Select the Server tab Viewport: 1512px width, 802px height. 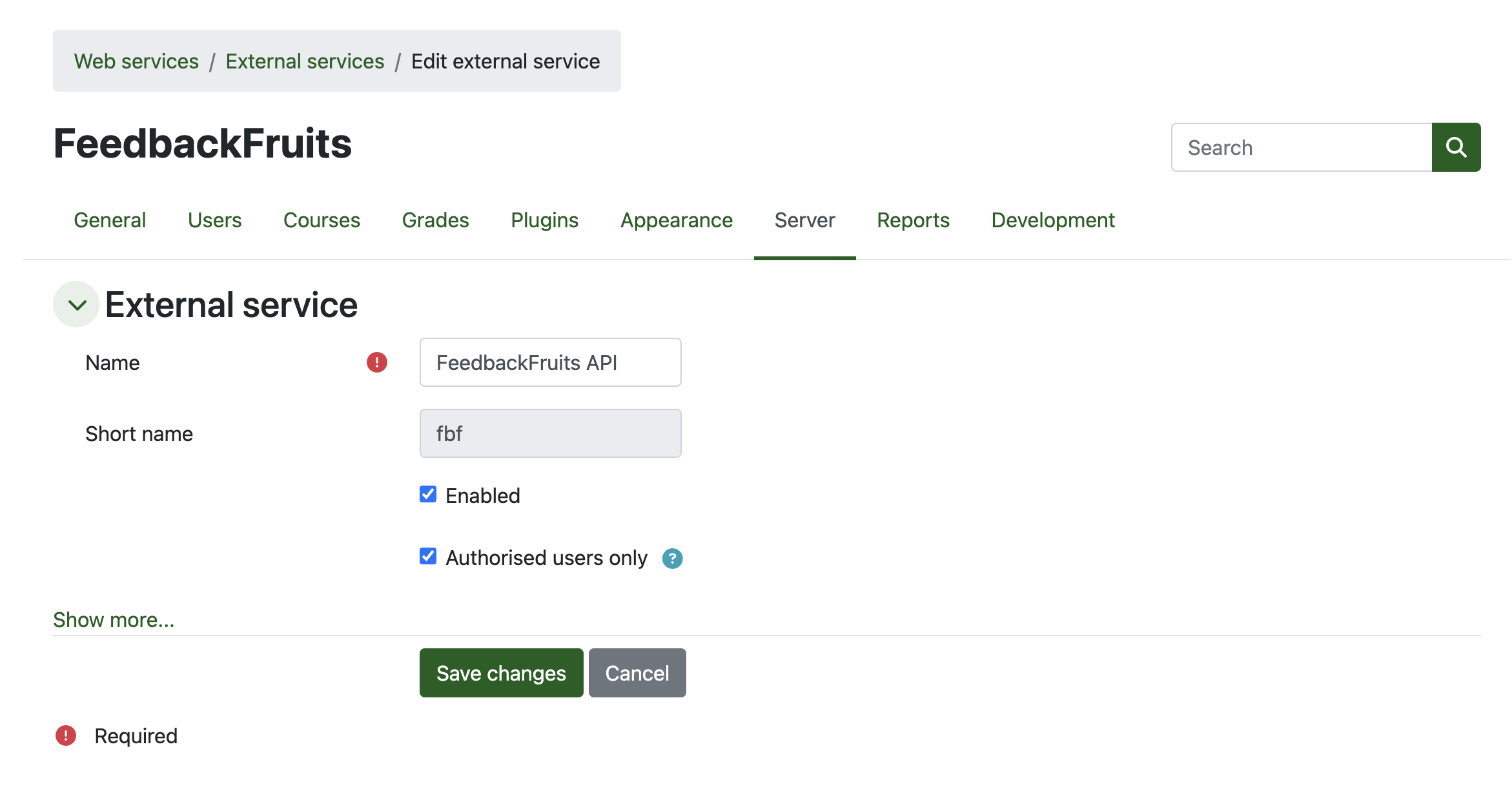click(804, 220)
